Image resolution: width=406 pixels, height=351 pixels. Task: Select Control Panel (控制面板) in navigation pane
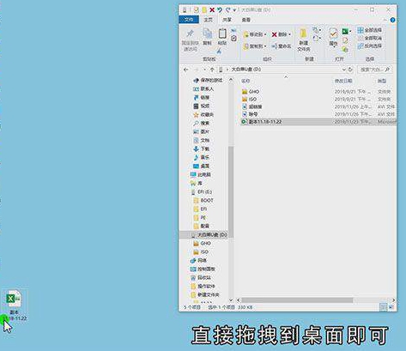click(x=203, y=269)
